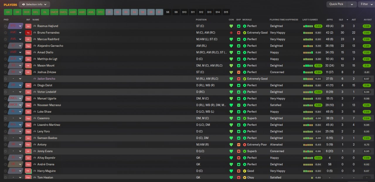
Task: Toggle the pick checkmark for Leny Yoro
Action: tap(5, 131)
